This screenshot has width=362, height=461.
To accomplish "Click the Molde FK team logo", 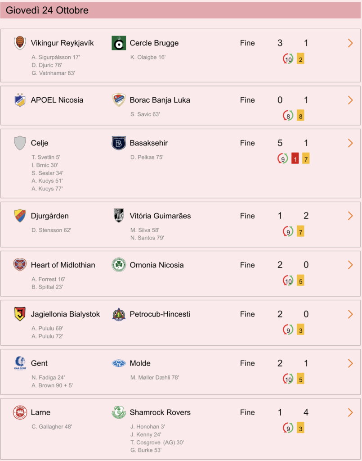I will pos(119,363).
